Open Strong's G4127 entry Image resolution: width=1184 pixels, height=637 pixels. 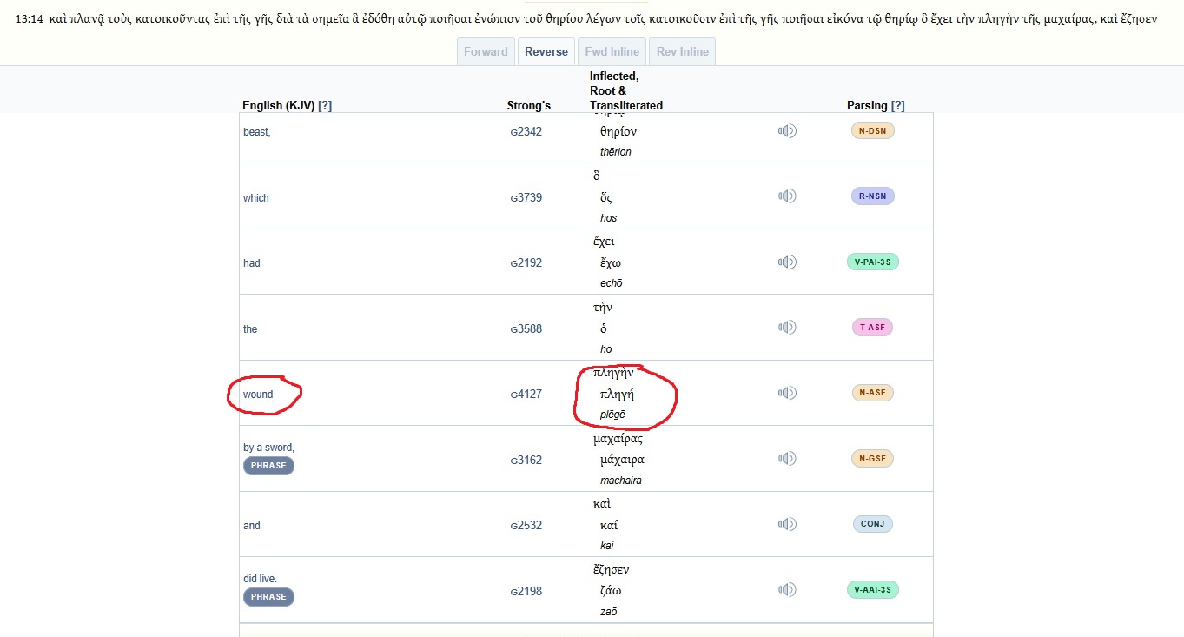(x=526, y=395)
